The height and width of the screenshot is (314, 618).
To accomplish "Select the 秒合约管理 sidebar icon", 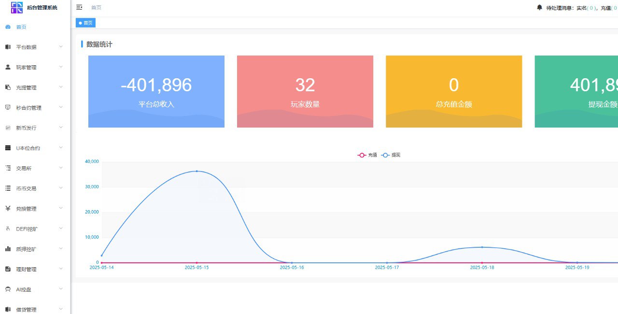I will 7,108.
